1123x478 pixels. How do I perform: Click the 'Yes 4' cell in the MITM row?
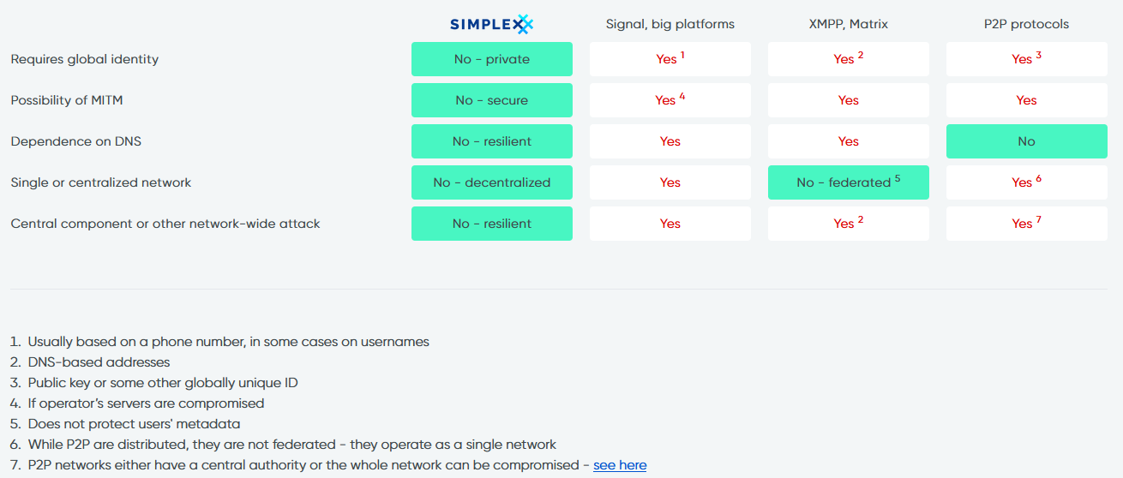[x=670, y=100]
